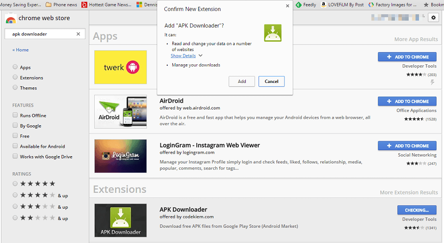444x243 pixels.
Task: Add the twerk app to Chrome
Action: point(407,57)
